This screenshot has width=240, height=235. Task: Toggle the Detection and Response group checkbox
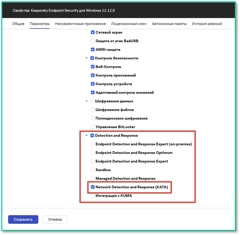tap(92, 136)
